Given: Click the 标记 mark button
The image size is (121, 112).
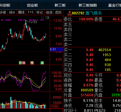Looking at the screenshot, I should click(x=40, y=12).
